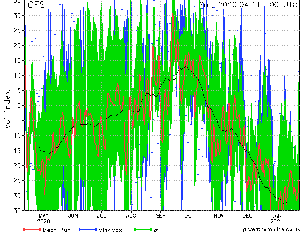Click the DEC month label

coord(247,216)
